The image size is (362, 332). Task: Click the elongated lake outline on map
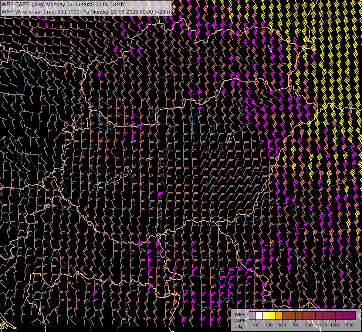click(113, 178)
